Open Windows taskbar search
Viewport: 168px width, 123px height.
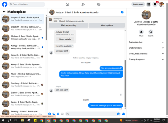(x=9, y=120)
